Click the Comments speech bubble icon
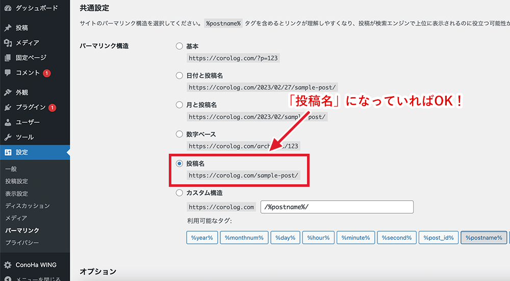Screen dimensions: 510x281 pyautogui.click(x=8, y=73)
